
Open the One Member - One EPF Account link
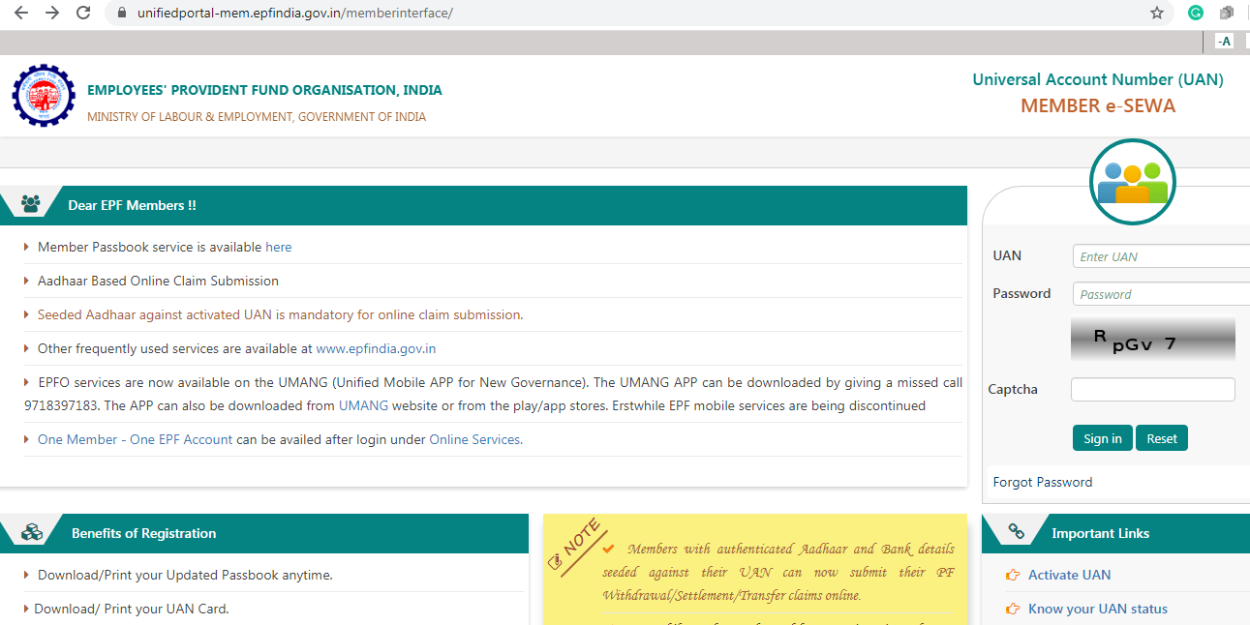[135, 439]
